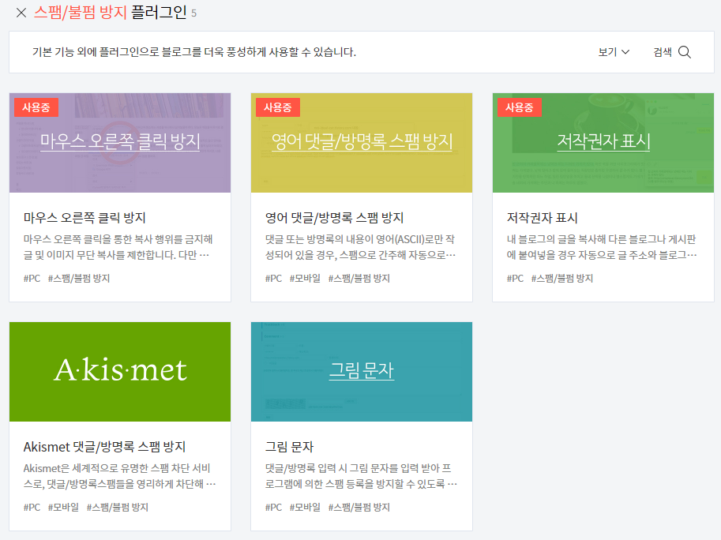The height and width of the screenshot is (540, 721).
Task: Open the 보기 dropdown
Action: 614,52
